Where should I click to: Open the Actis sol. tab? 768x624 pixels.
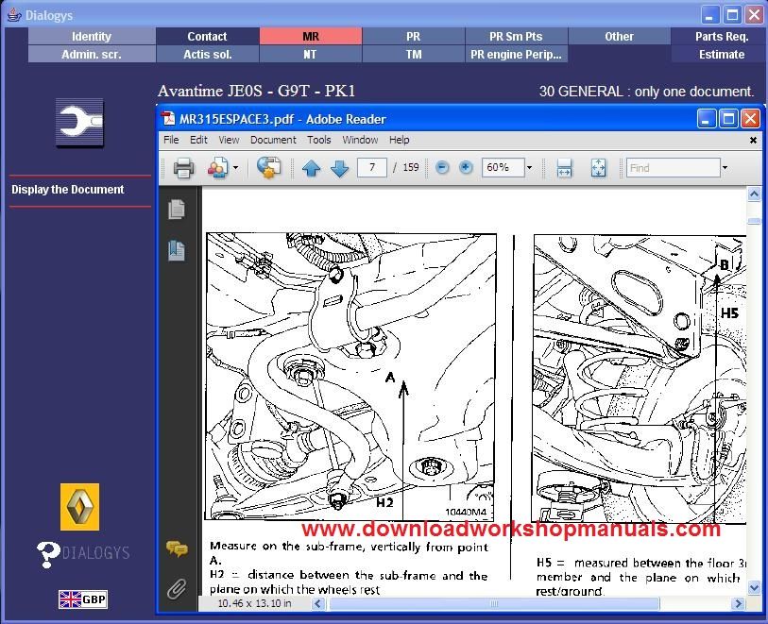(207, 55)
